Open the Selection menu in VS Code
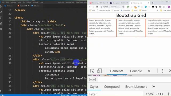 pos(13,2)
